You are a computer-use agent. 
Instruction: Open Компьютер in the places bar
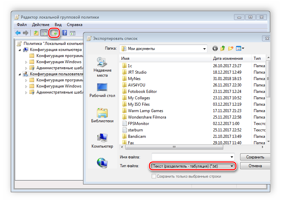pos(102,141)
